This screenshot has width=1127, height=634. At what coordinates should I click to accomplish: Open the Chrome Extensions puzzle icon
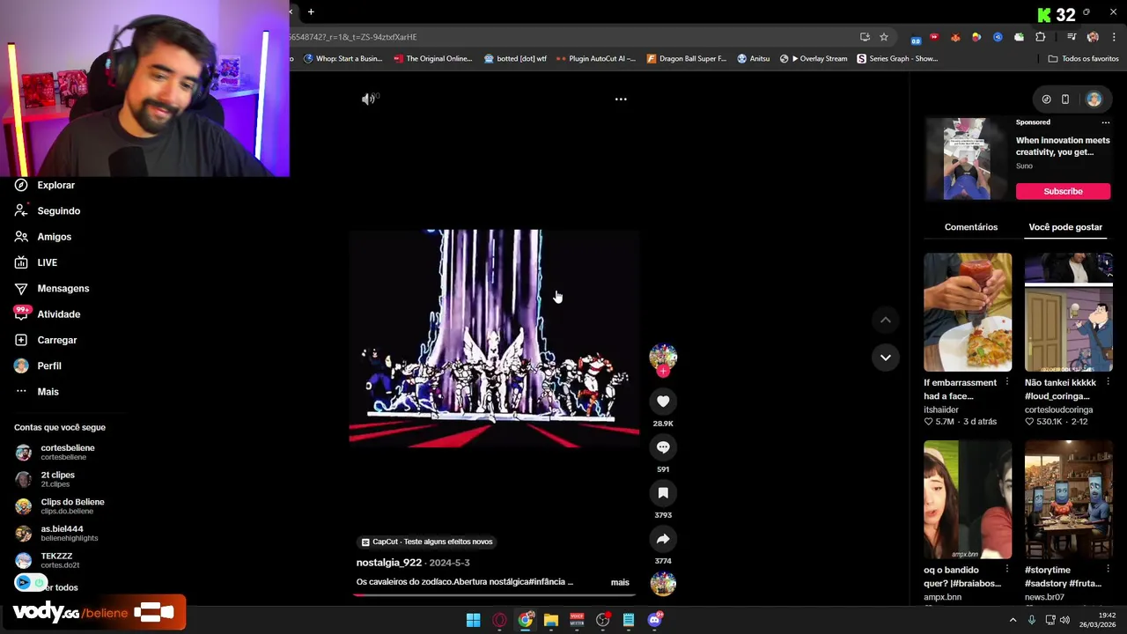(1041, 37)
